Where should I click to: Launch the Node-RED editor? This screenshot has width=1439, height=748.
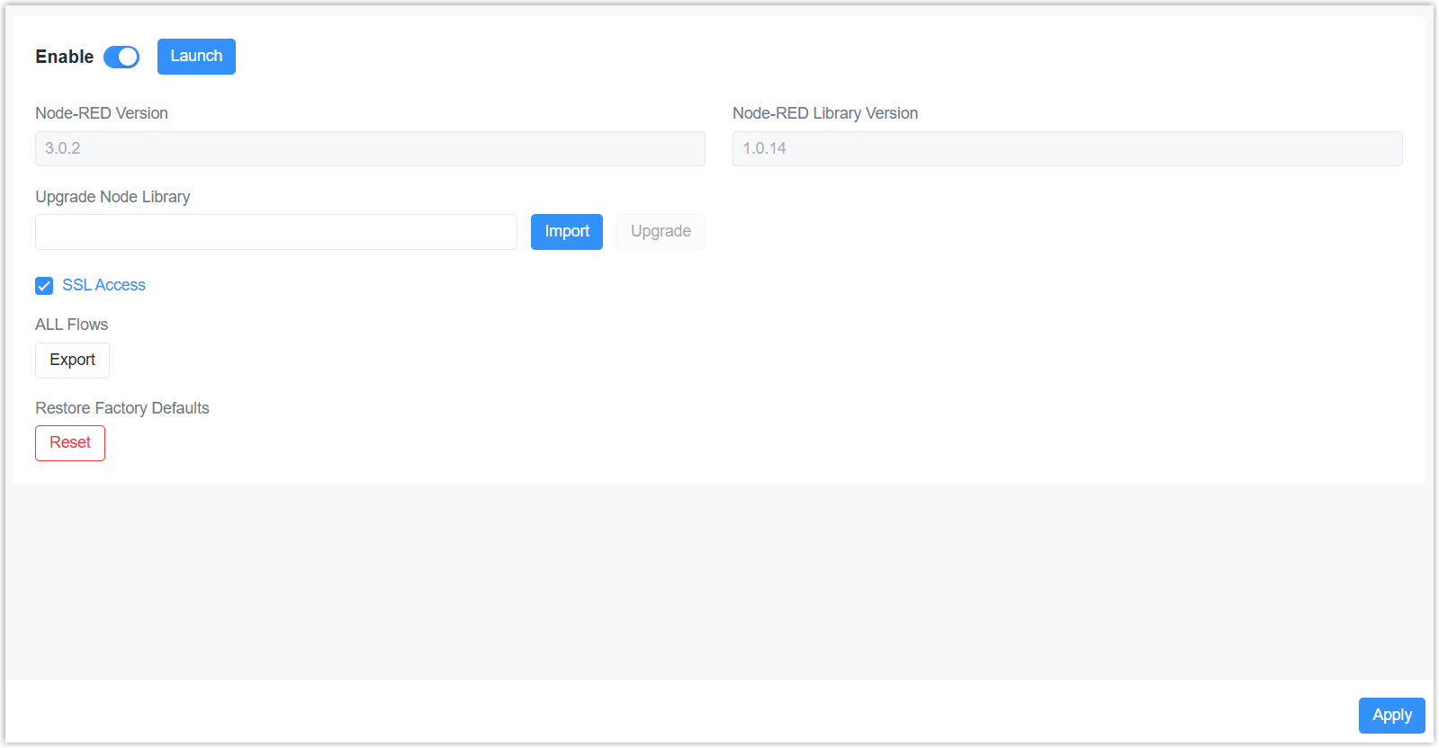point(196,57)
